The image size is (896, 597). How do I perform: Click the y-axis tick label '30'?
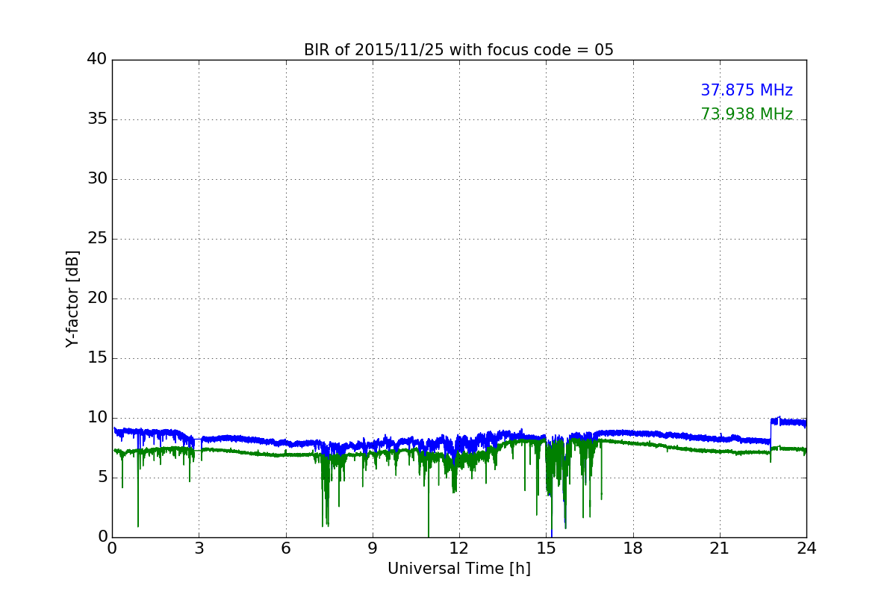pyautogui.click(x=97, y=179)
